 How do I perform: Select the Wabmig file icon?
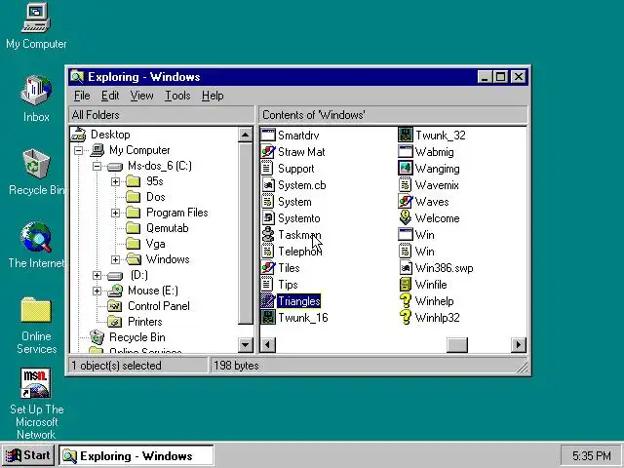pyautogui.click(x=406, y=152)
